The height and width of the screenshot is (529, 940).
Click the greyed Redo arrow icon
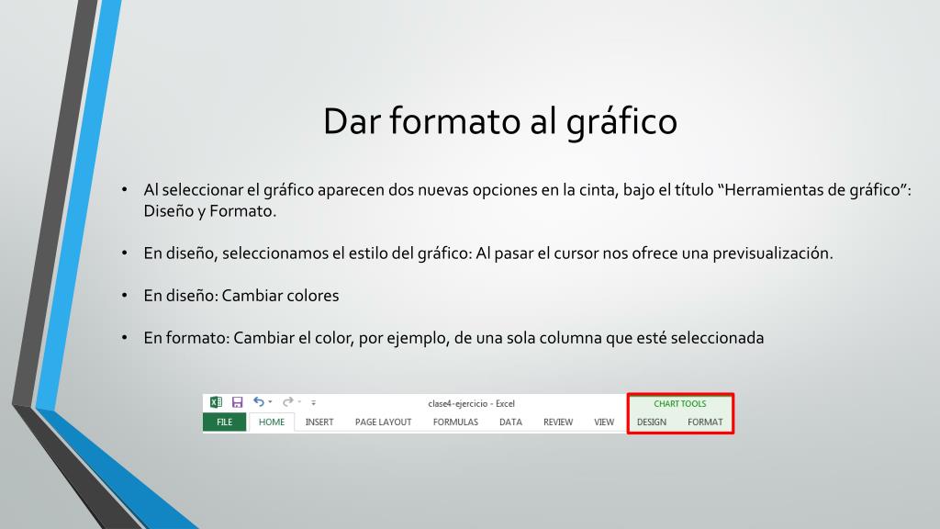(x=288, y=402)
